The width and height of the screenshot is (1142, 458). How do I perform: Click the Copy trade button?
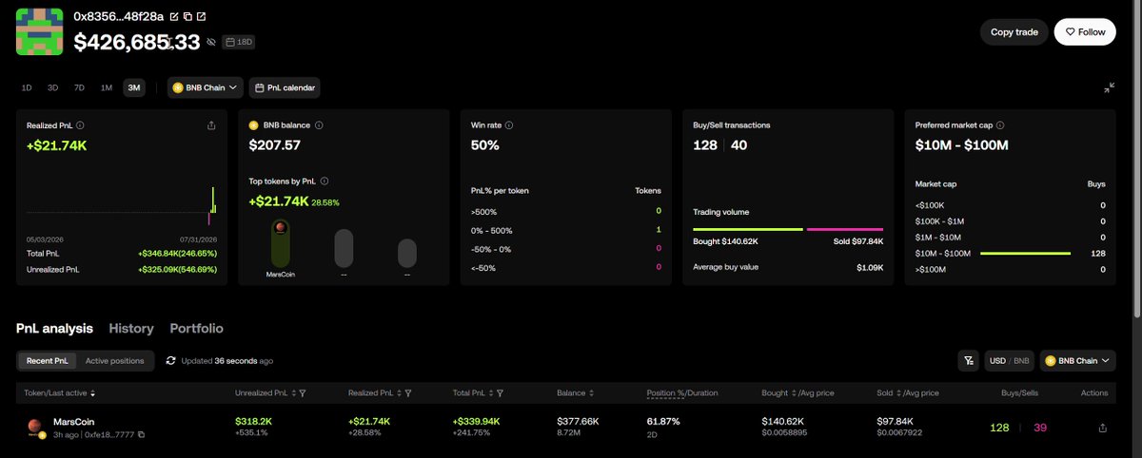(1014, 31)
